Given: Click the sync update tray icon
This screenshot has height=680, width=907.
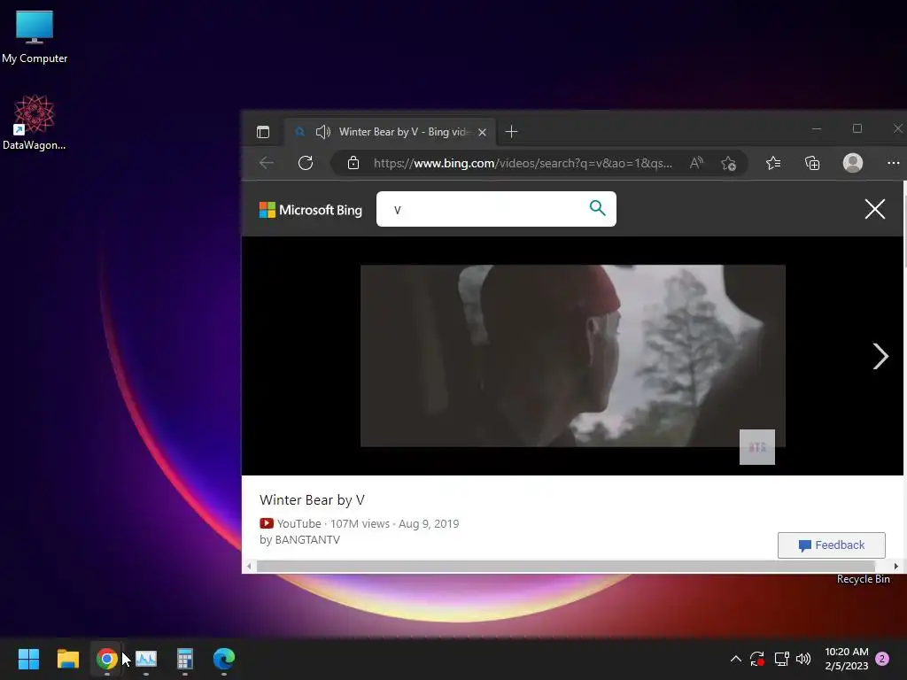Looking at the screenshot, I should tap(757, 659).
